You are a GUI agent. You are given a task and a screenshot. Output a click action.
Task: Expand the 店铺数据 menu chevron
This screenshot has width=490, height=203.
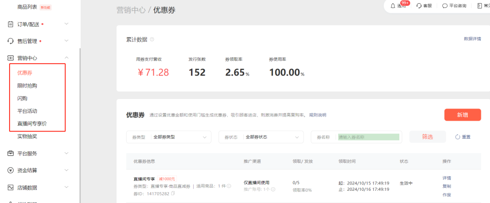pos(67,188)
